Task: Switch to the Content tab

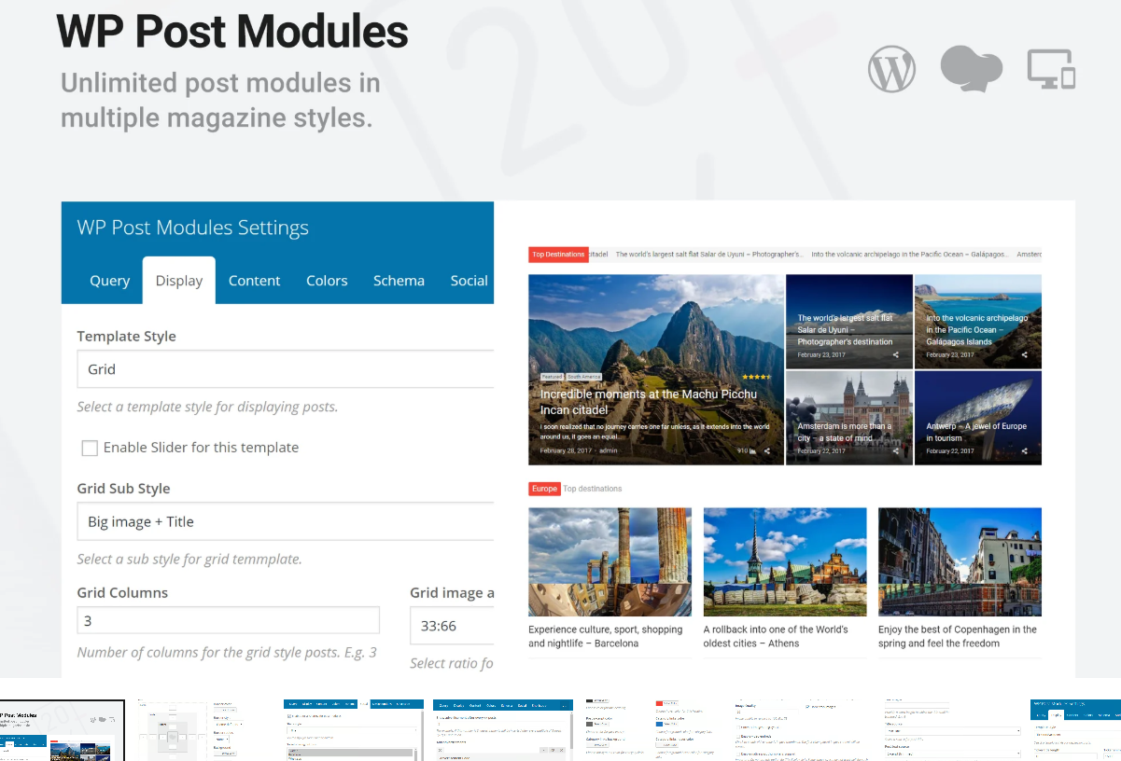Action: [x=254, y=281]
